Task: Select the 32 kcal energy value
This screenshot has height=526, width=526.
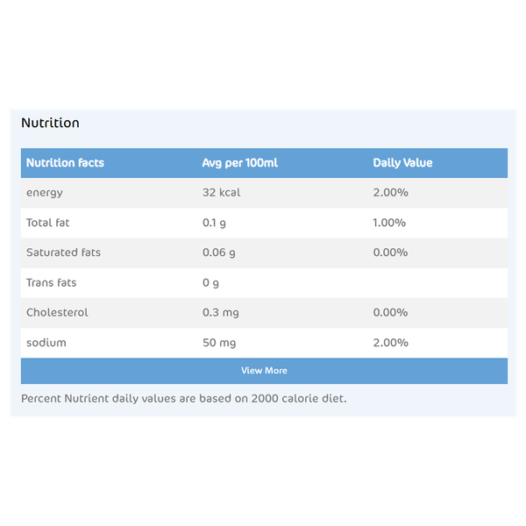Action: point(222,192)
